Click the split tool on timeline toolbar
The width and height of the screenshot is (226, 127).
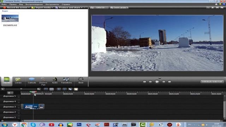tap(64, 89)
